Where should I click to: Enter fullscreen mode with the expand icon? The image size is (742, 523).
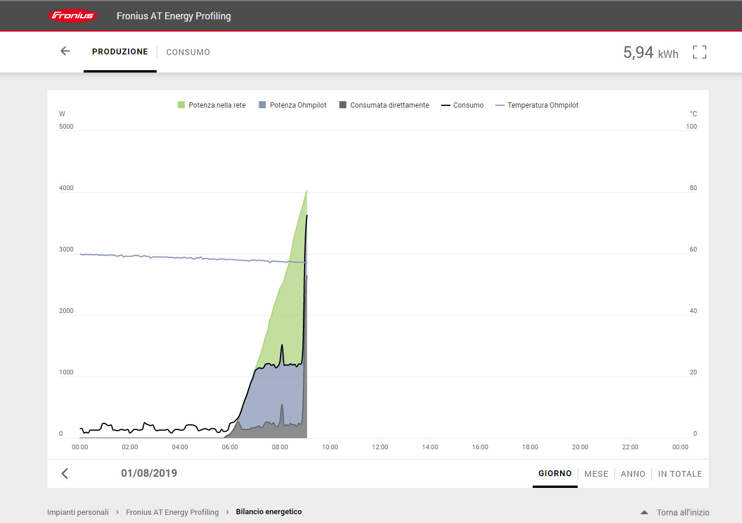(x=699, y=52)
